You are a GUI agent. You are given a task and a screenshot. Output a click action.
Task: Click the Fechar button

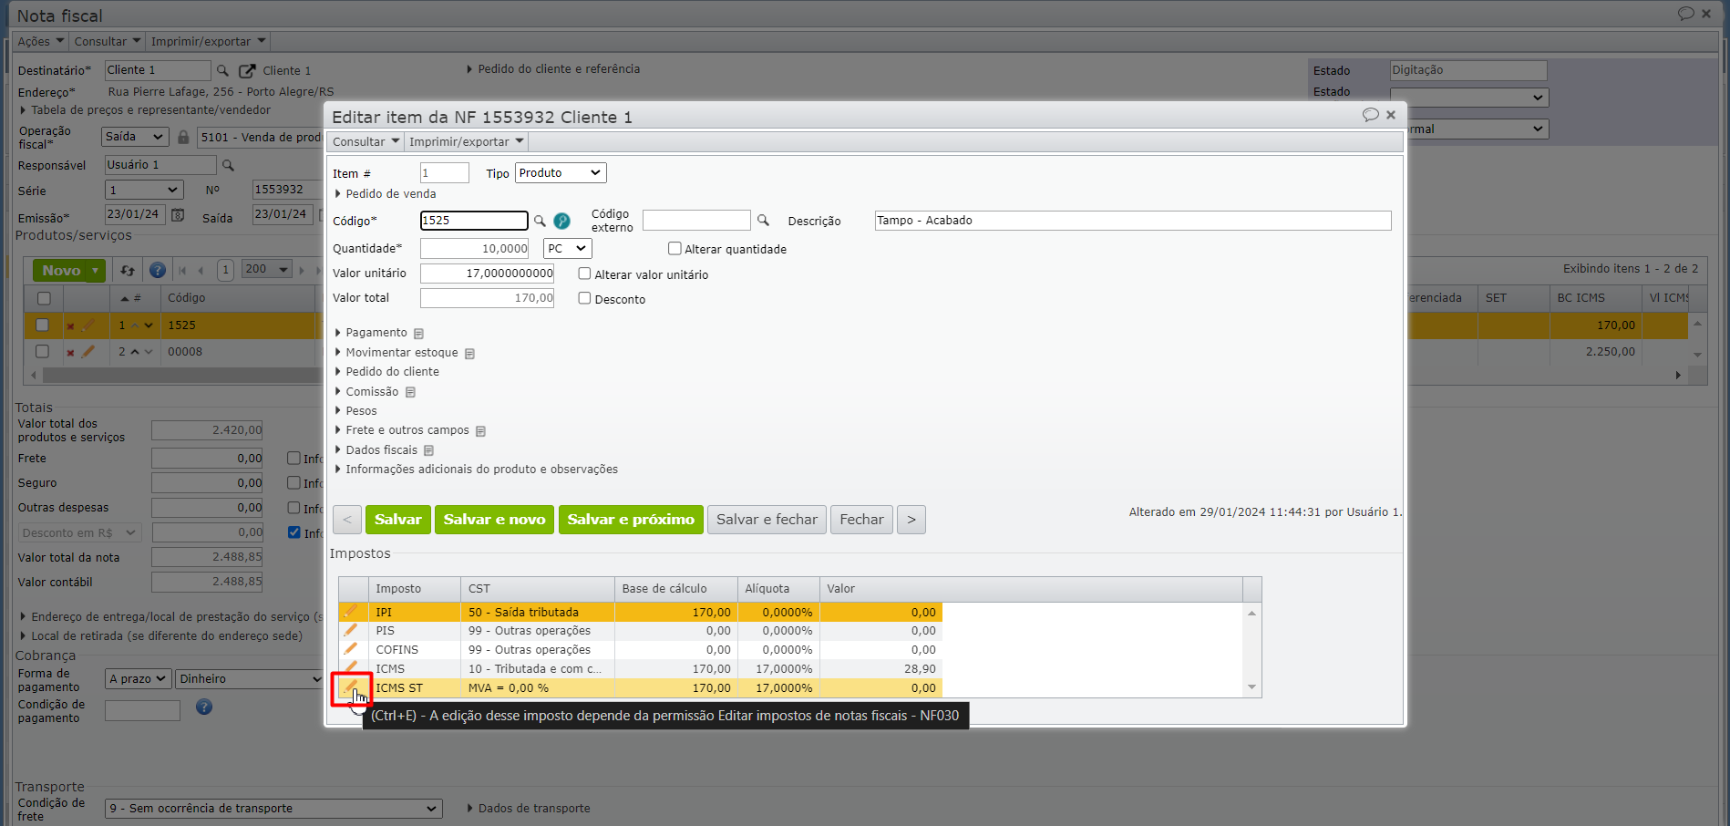pyautogui.click(x=861, y=520)
